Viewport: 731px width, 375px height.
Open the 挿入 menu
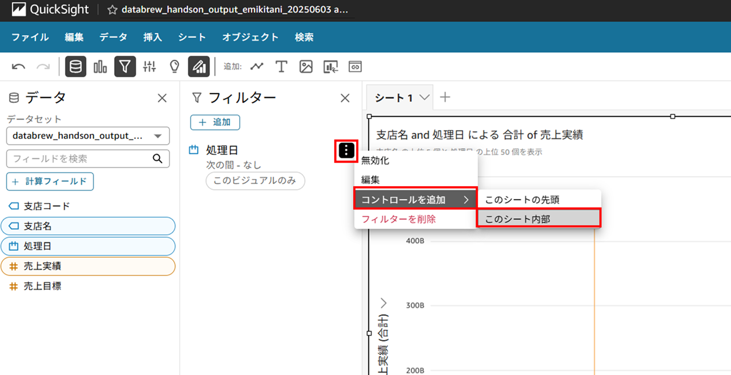153,37
